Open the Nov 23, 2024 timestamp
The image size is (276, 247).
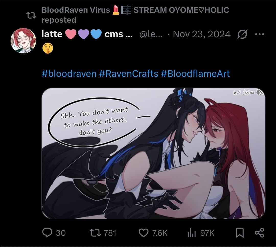pyautogui.click(x=202, y=34)
